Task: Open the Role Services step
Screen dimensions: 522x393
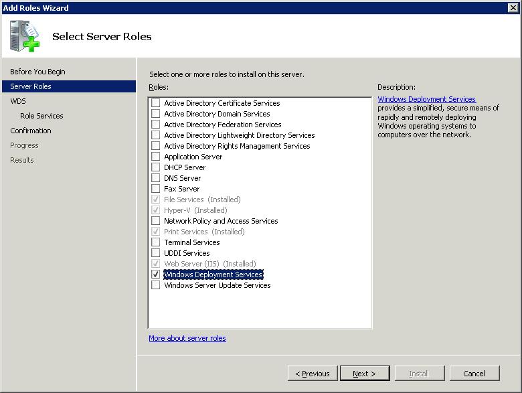Action: (x=41, y=116)
